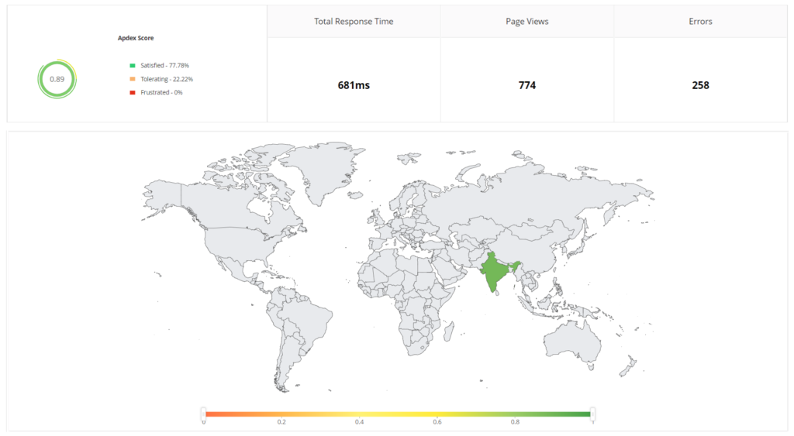Select the Errors column header
The image size is (794, 436).
pos(700,22)
